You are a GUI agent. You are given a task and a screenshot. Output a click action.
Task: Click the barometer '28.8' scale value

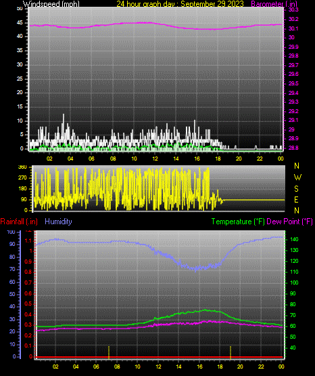click(x=293, y=148)
